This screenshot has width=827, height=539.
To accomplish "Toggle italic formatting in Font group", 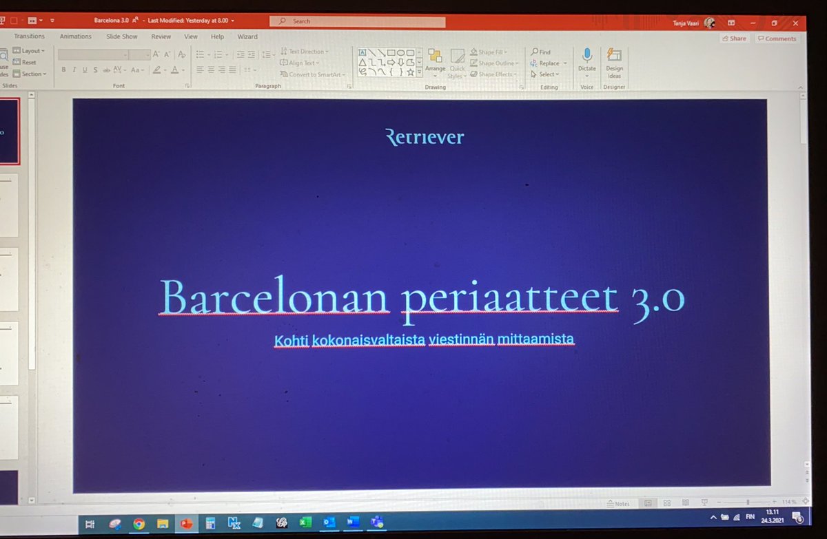I will tap(74, 70).
